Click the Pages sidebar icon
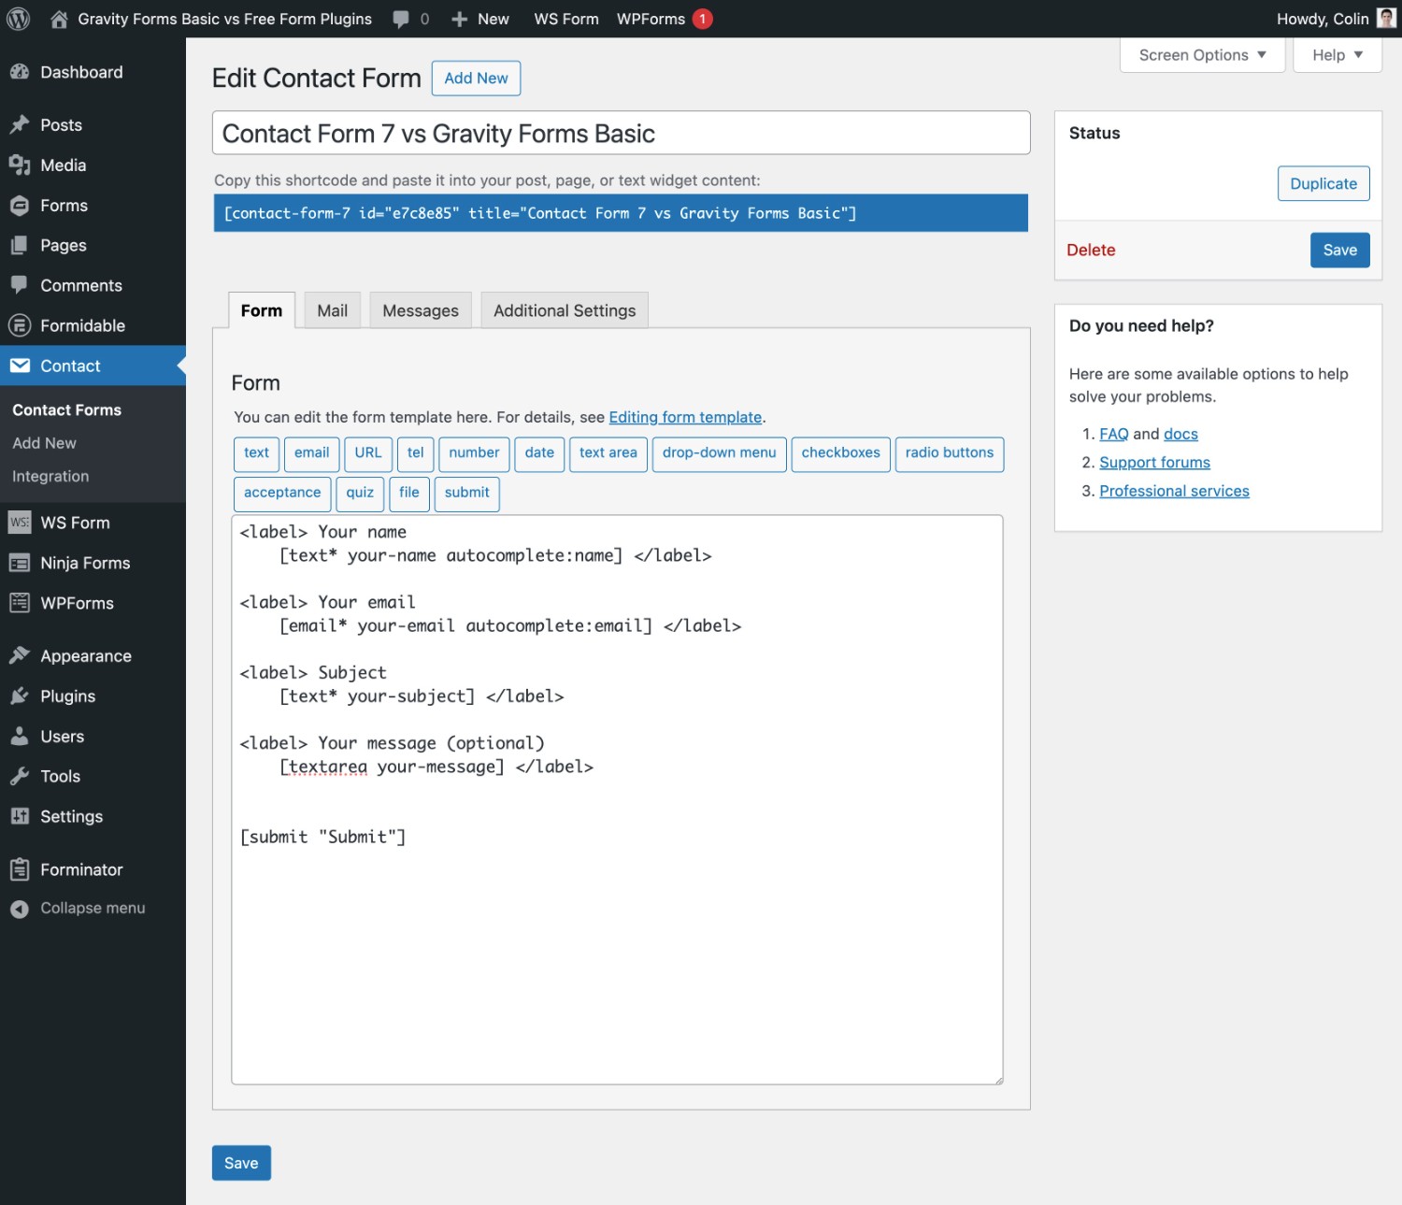 20,245
